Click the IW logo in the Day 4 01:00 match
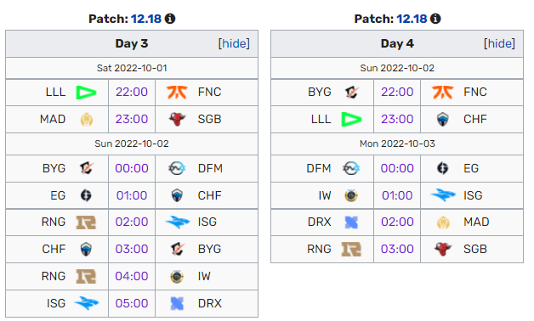This screenshot has width=534, height=321. pyautogui.click(x=351, y=195)
